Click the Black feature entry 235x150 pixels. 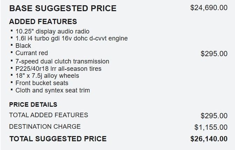pos(23,46)
